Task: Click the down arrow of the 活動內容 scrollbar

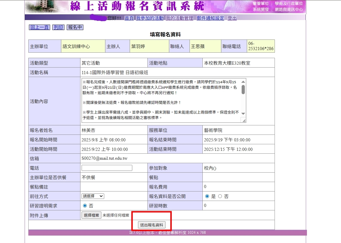Action: coord(243,114)
